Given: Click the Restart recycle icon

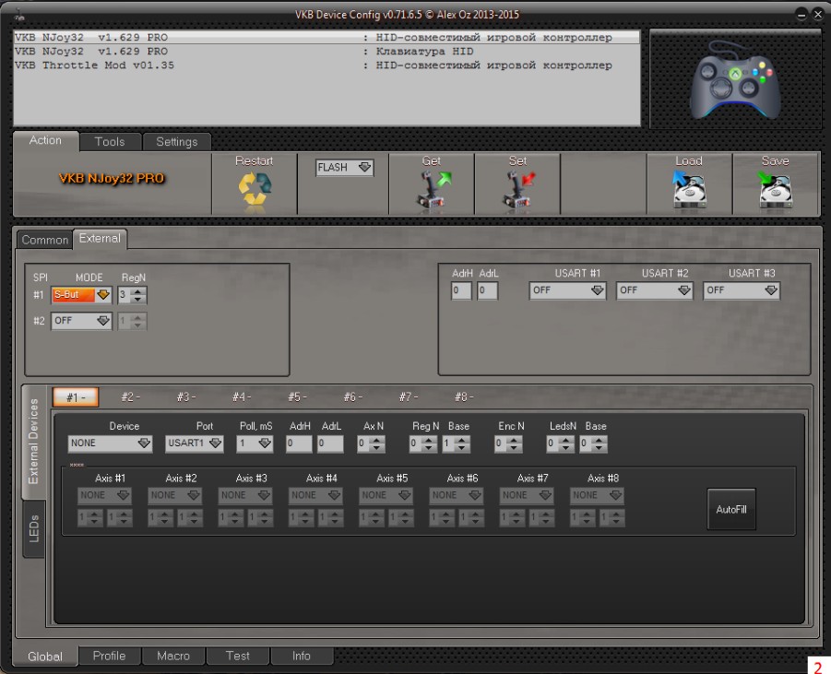Looking at the screenshot, I should [x=255, y=189].
